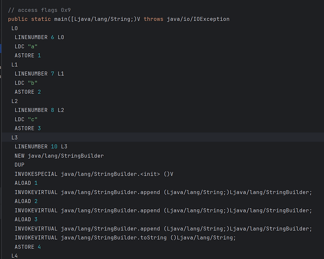Screen dimensions: 324x259
Task: Click the INVOKEVIRTUAL StringBuilder.toString line
Action: 125,238
